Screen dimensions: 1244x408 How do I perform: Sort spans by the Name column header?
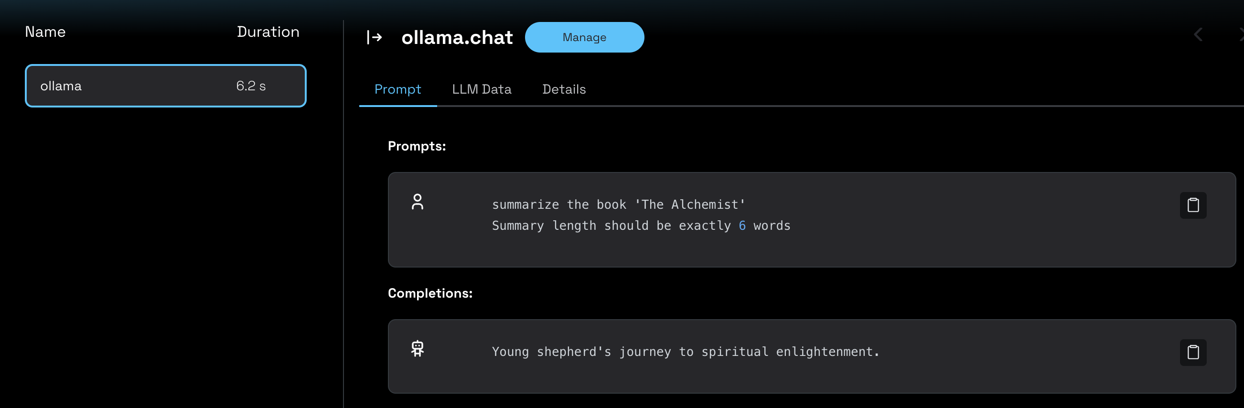[x=45, y=32]
